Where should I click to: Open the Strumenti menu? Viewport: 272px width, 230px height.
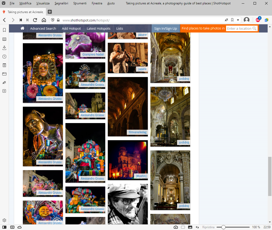(x=80, y=3)
